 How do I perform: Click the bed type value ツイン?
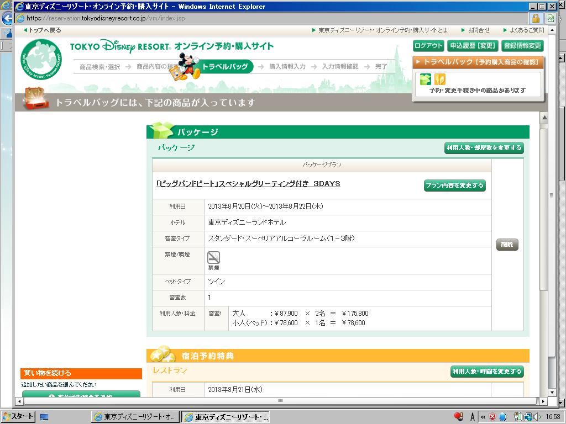216,282
